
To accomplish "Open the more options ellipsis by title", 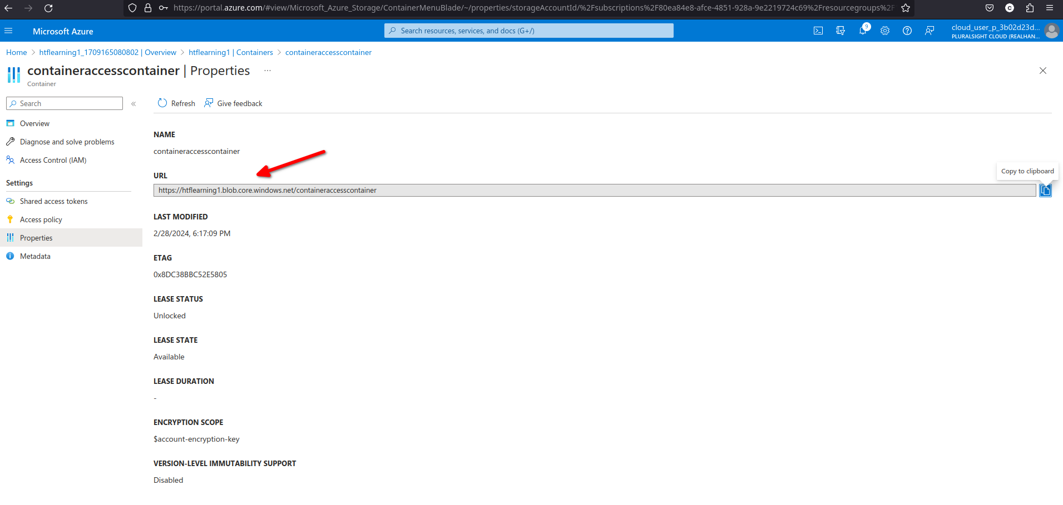I will pyautogui.click(x=268, y=71).
